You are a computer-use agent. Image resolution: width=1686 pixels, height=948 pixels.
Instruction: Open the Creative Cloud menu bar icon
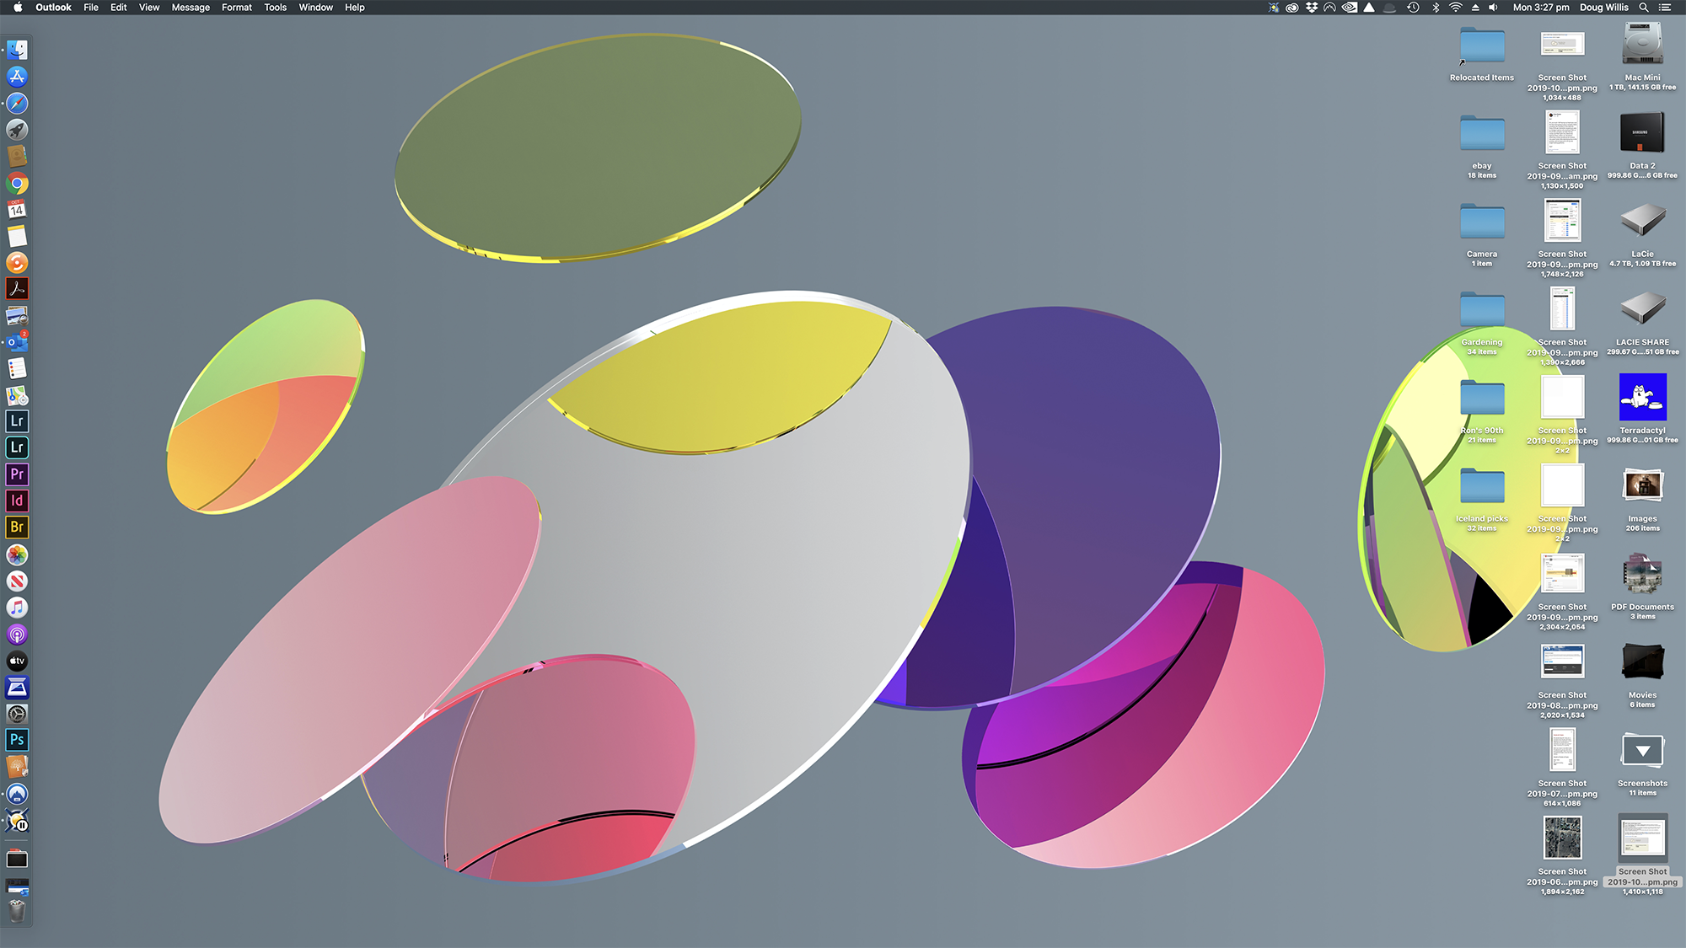1291,8
